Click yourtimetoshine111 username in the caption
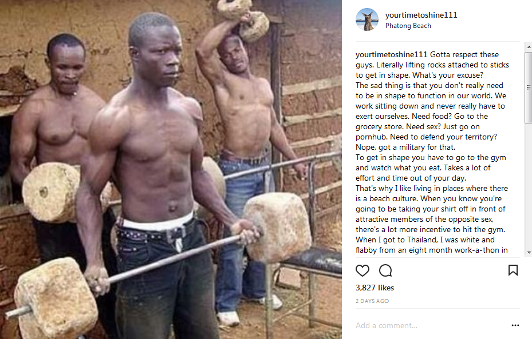 (391, 54)
